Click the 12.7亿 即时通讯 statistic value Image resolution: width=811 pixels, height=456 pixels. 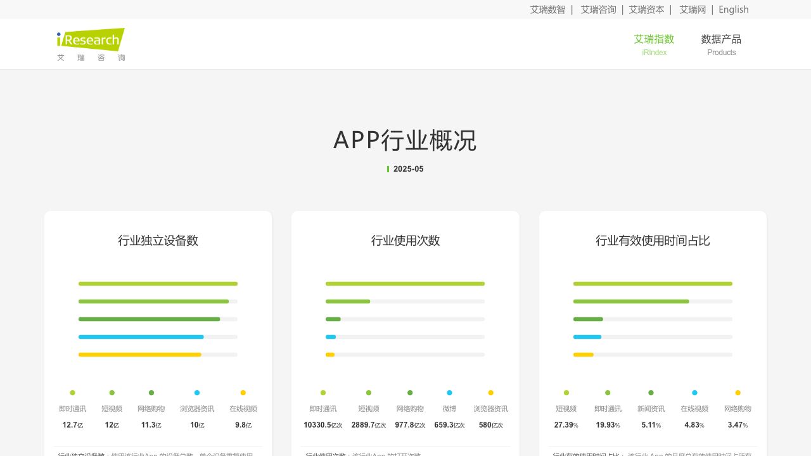click(x=72, y=425)
